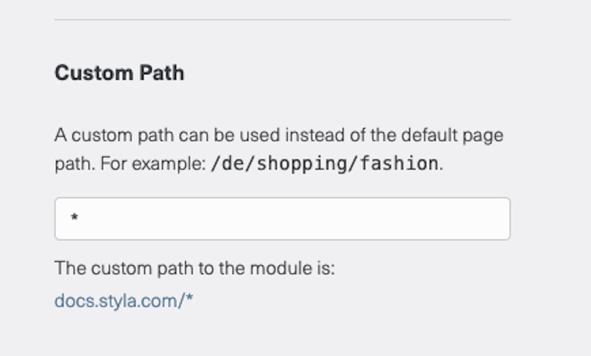Click the 'shopping' segment of the example path
Screen dimensions: 591x356
pyautogui.click(x=302, y=164)
